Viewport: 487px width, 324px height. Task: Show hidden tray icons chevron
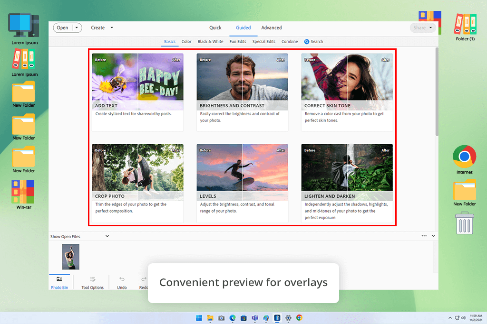click(450, 318)
